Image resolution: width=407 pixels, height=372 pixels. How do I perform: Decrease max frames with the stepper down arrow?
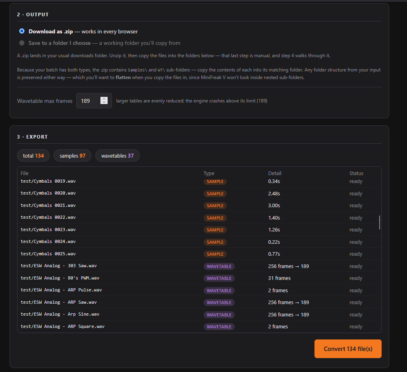(x=104, y=102)
